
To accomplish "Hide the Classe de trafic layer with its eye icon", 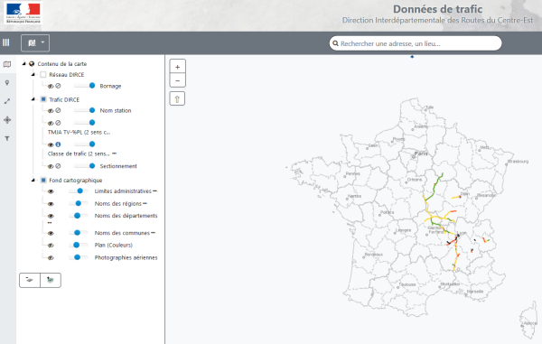I will point(51,144).
